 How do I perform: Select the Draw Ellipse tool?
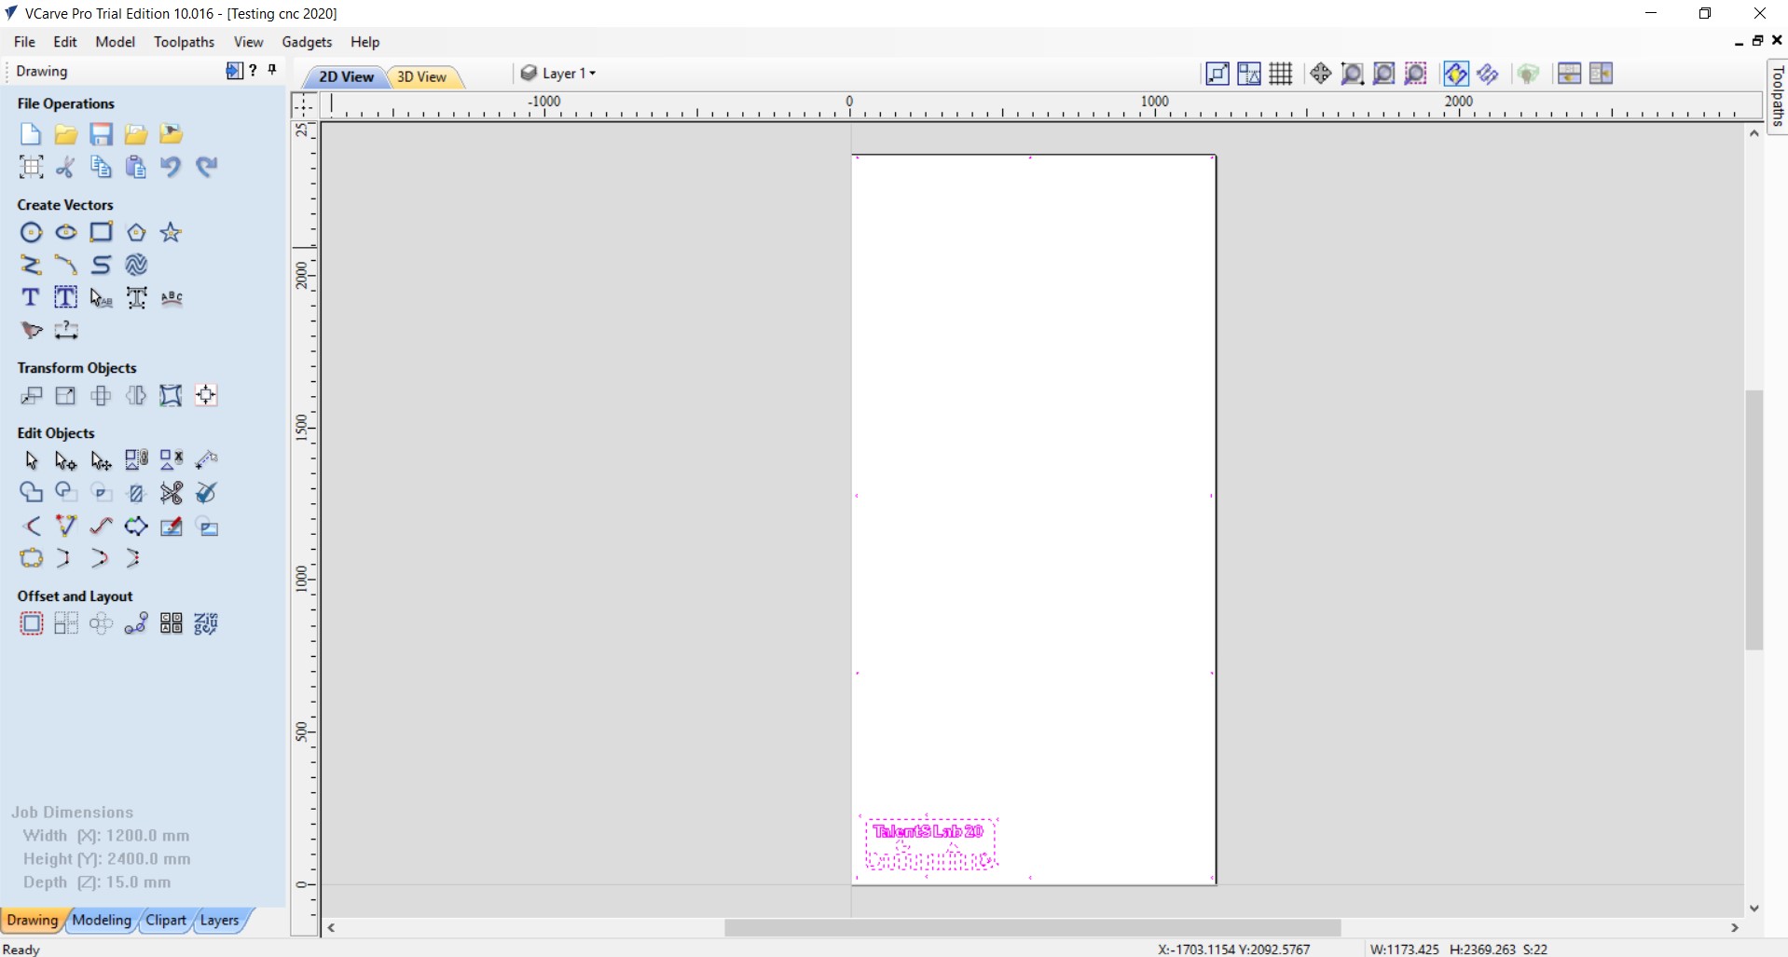[x=65, y=232]
